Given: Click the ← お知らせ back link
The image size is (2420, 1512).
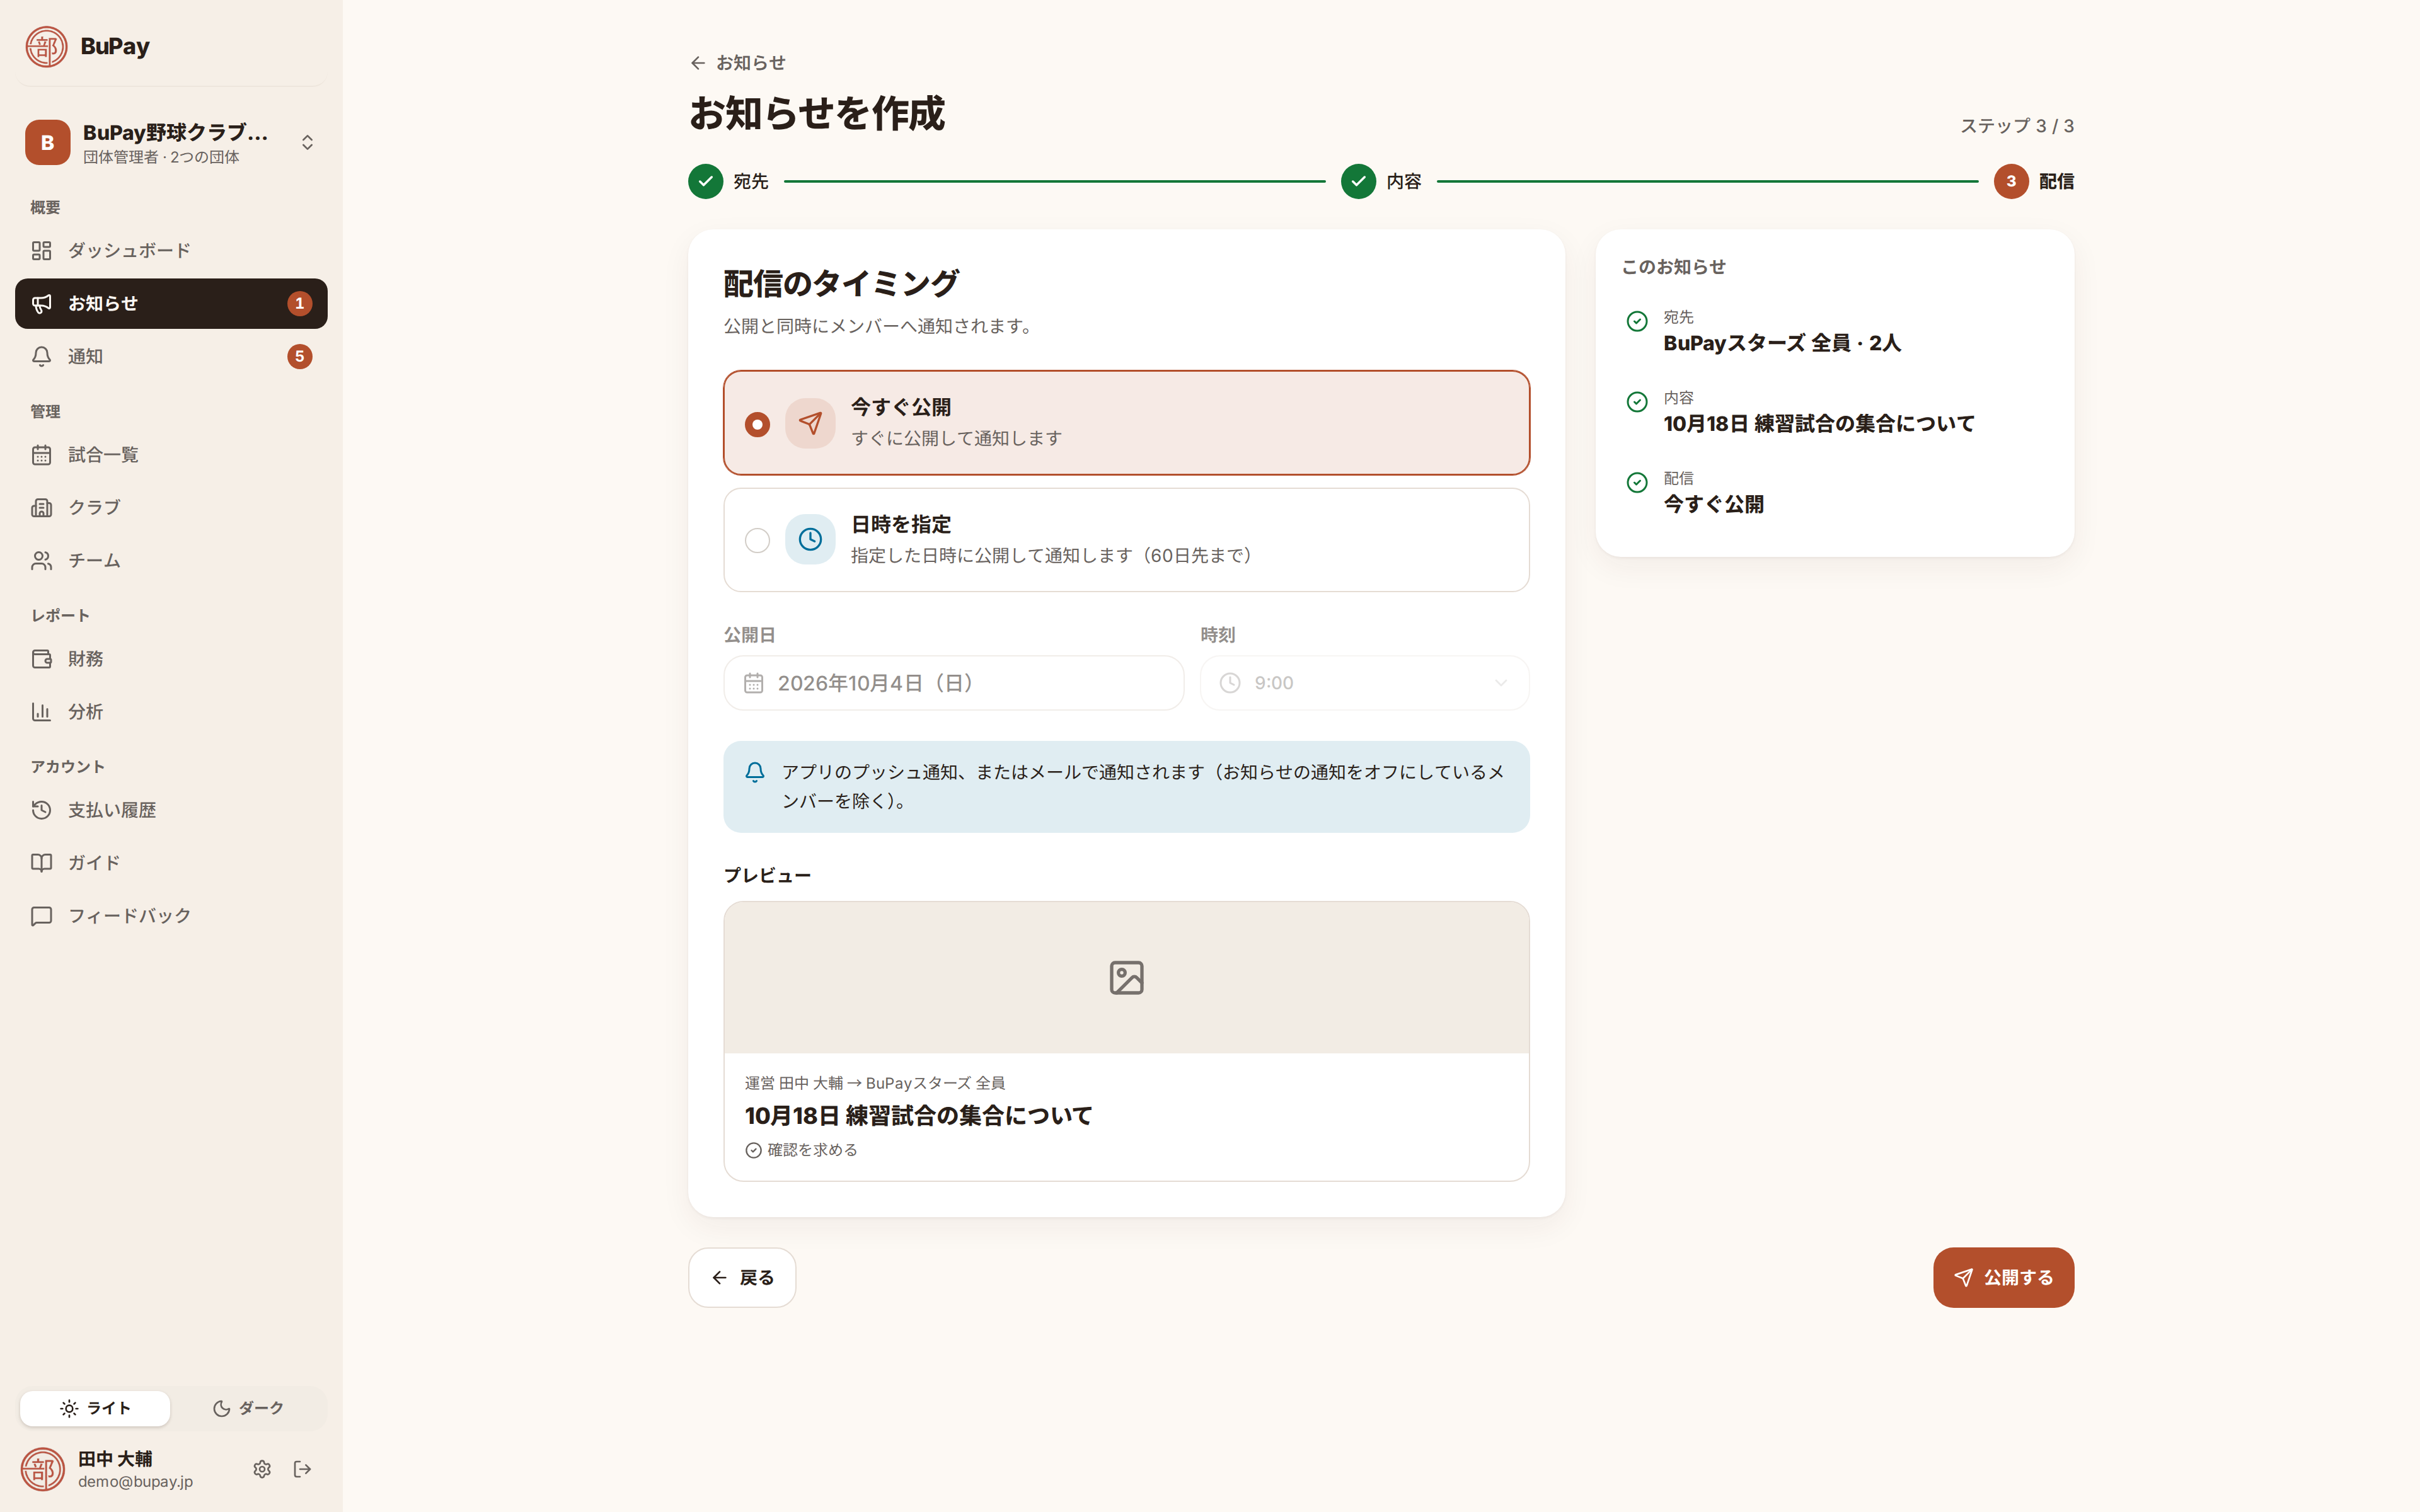Looking at the screenshot, I should [x=738, y=63].
